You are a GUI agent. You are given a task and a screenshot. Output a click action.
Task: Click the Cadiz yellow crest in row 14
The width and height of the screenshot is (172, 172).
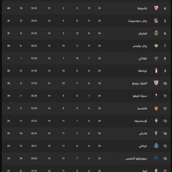coord(156,133)
